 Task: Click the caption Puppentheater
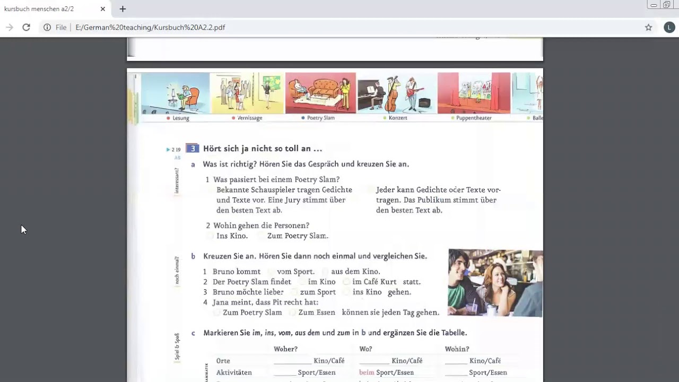pos(474,118)
